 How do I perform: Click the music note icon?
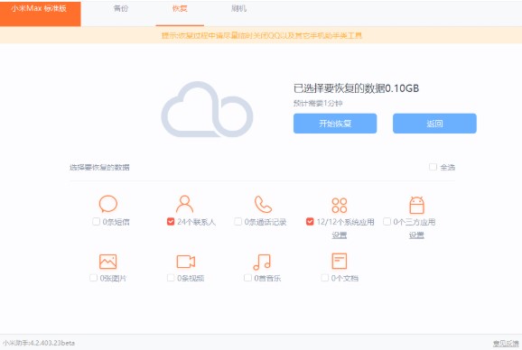click(x=262, y=262)
